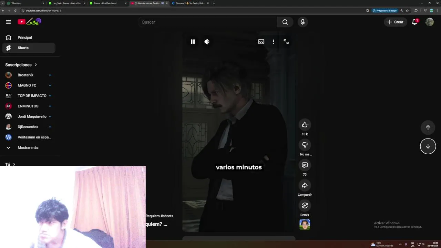Open the clock and date flyout

coord(433,244)
